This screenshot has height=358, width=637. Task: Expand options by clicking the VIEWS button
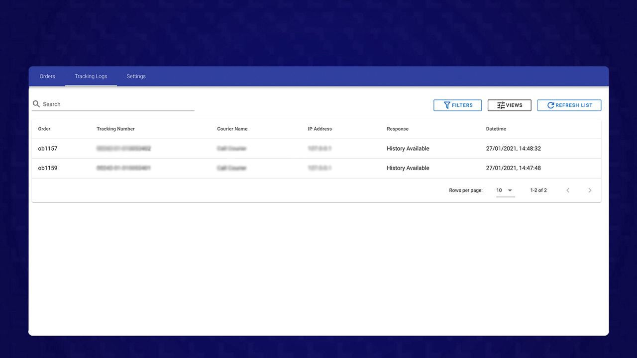509,105
